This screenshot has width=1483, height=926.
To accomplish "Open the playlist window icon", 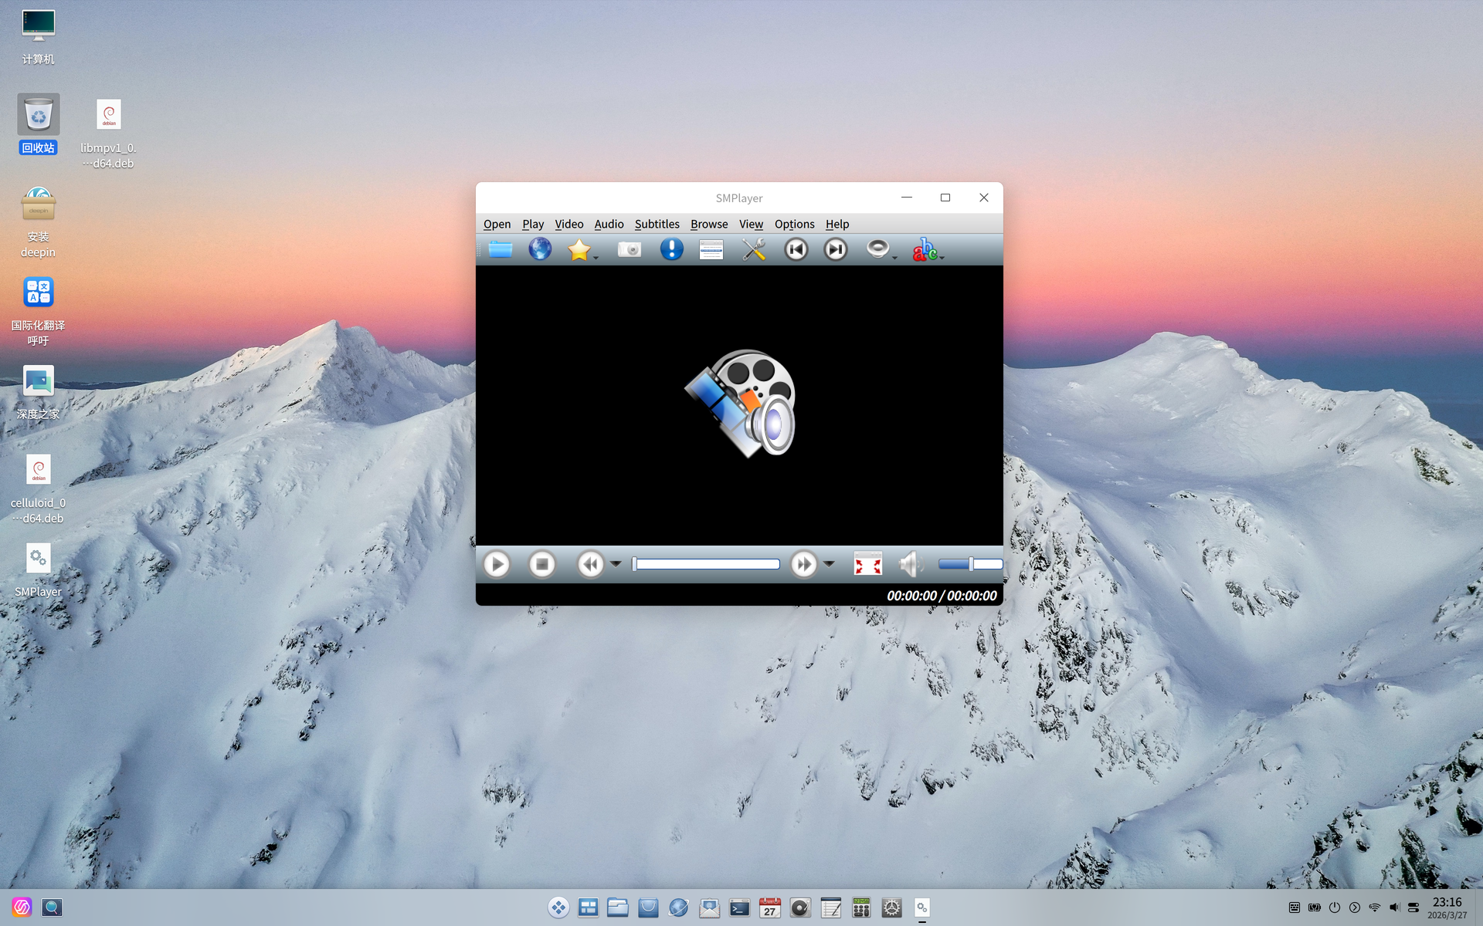I will pos(711,249).
